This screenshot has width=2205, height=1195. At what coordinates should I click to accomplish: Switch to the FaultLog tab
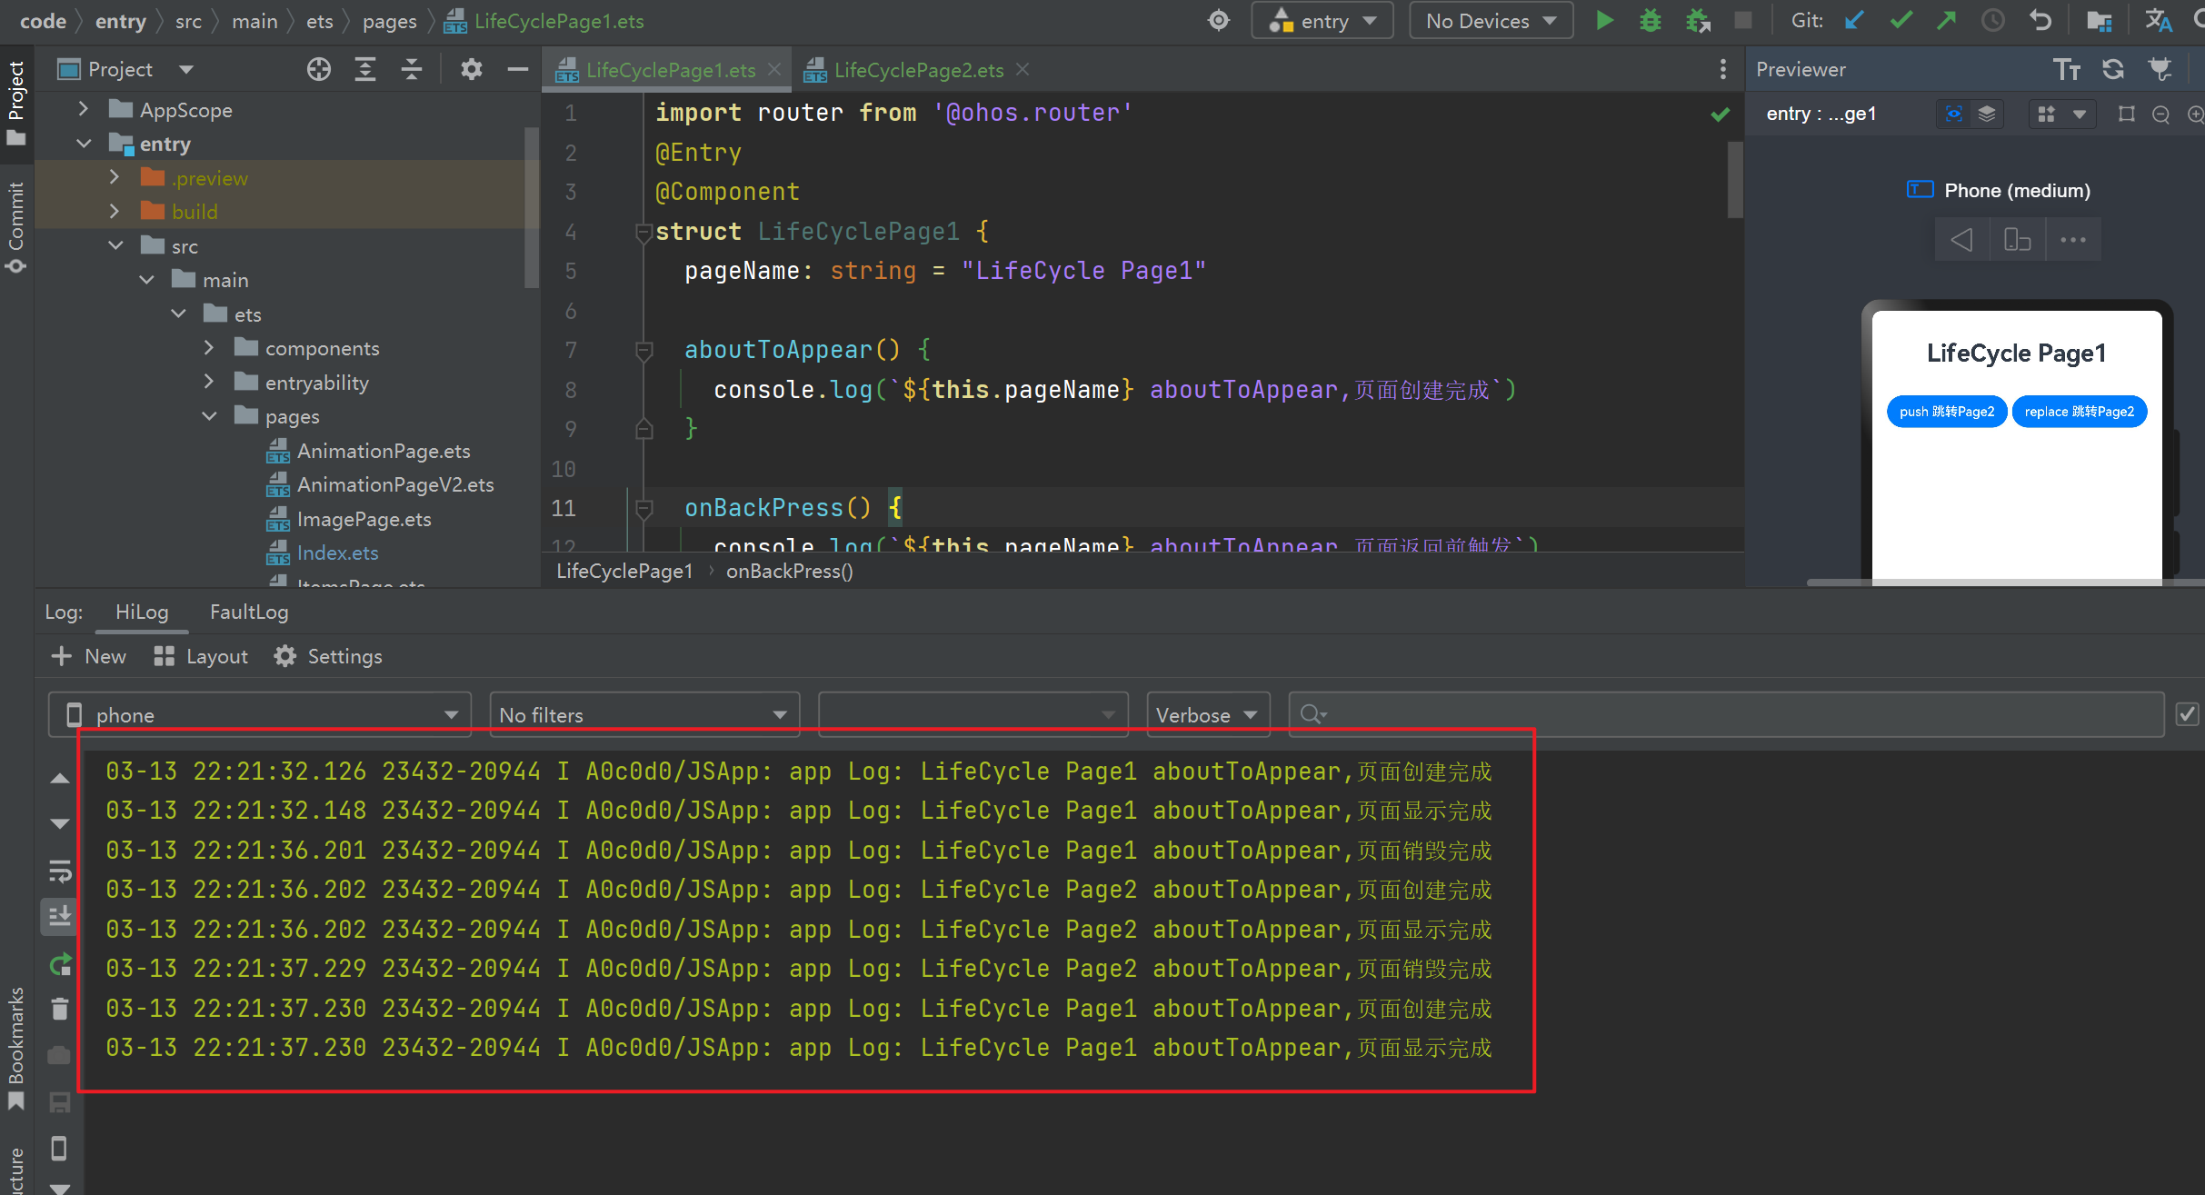(x=248, y=612)
